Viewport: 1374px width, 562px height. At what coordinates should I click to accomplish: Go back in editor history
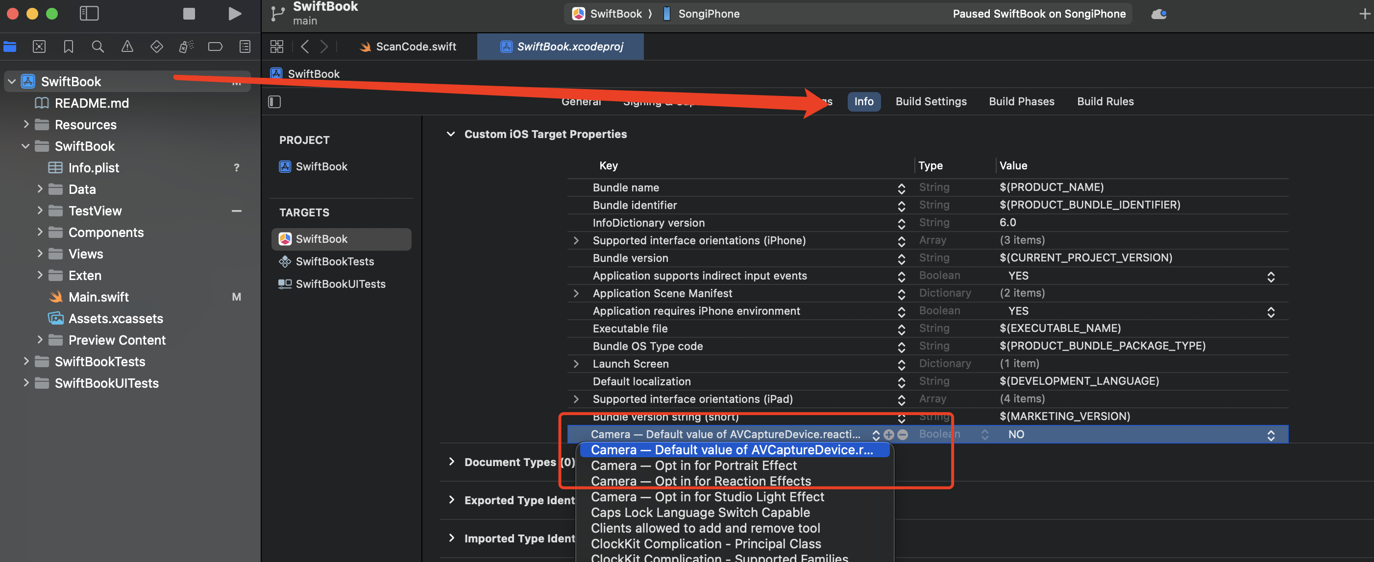(305, 47)
